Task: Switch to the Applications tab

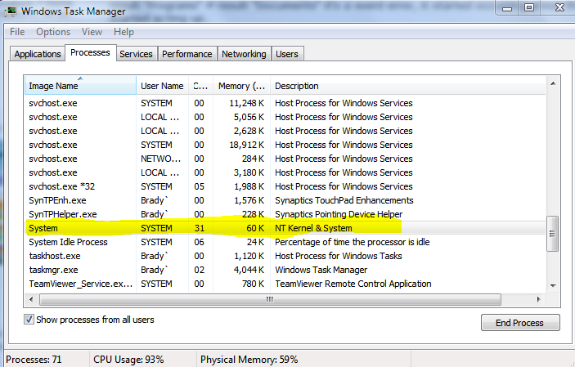Action: point(38,54)
